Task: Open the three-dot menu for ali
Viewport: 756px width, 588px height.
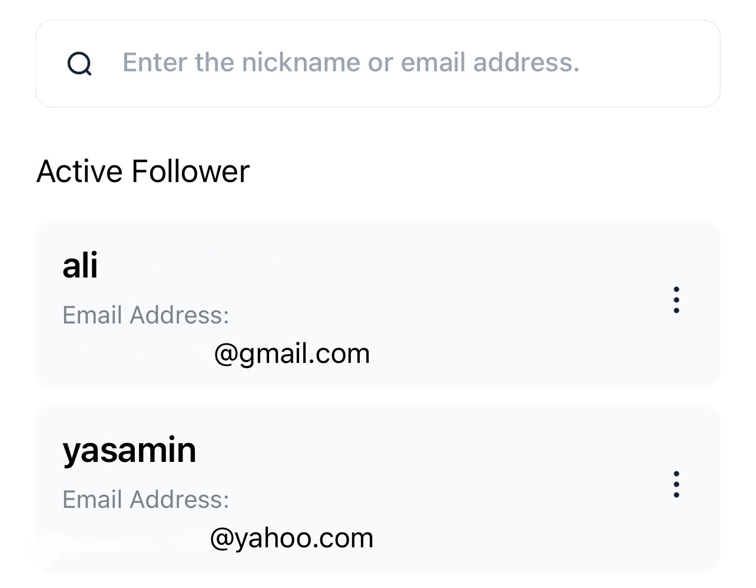Action: tap(676, 300)
